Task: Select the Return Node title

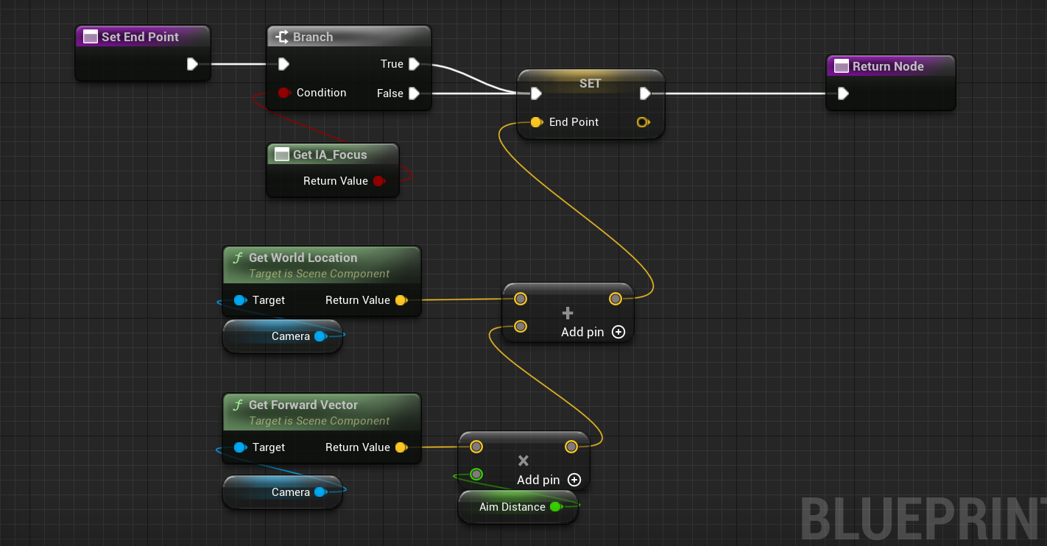Action: tap(888, 66)
